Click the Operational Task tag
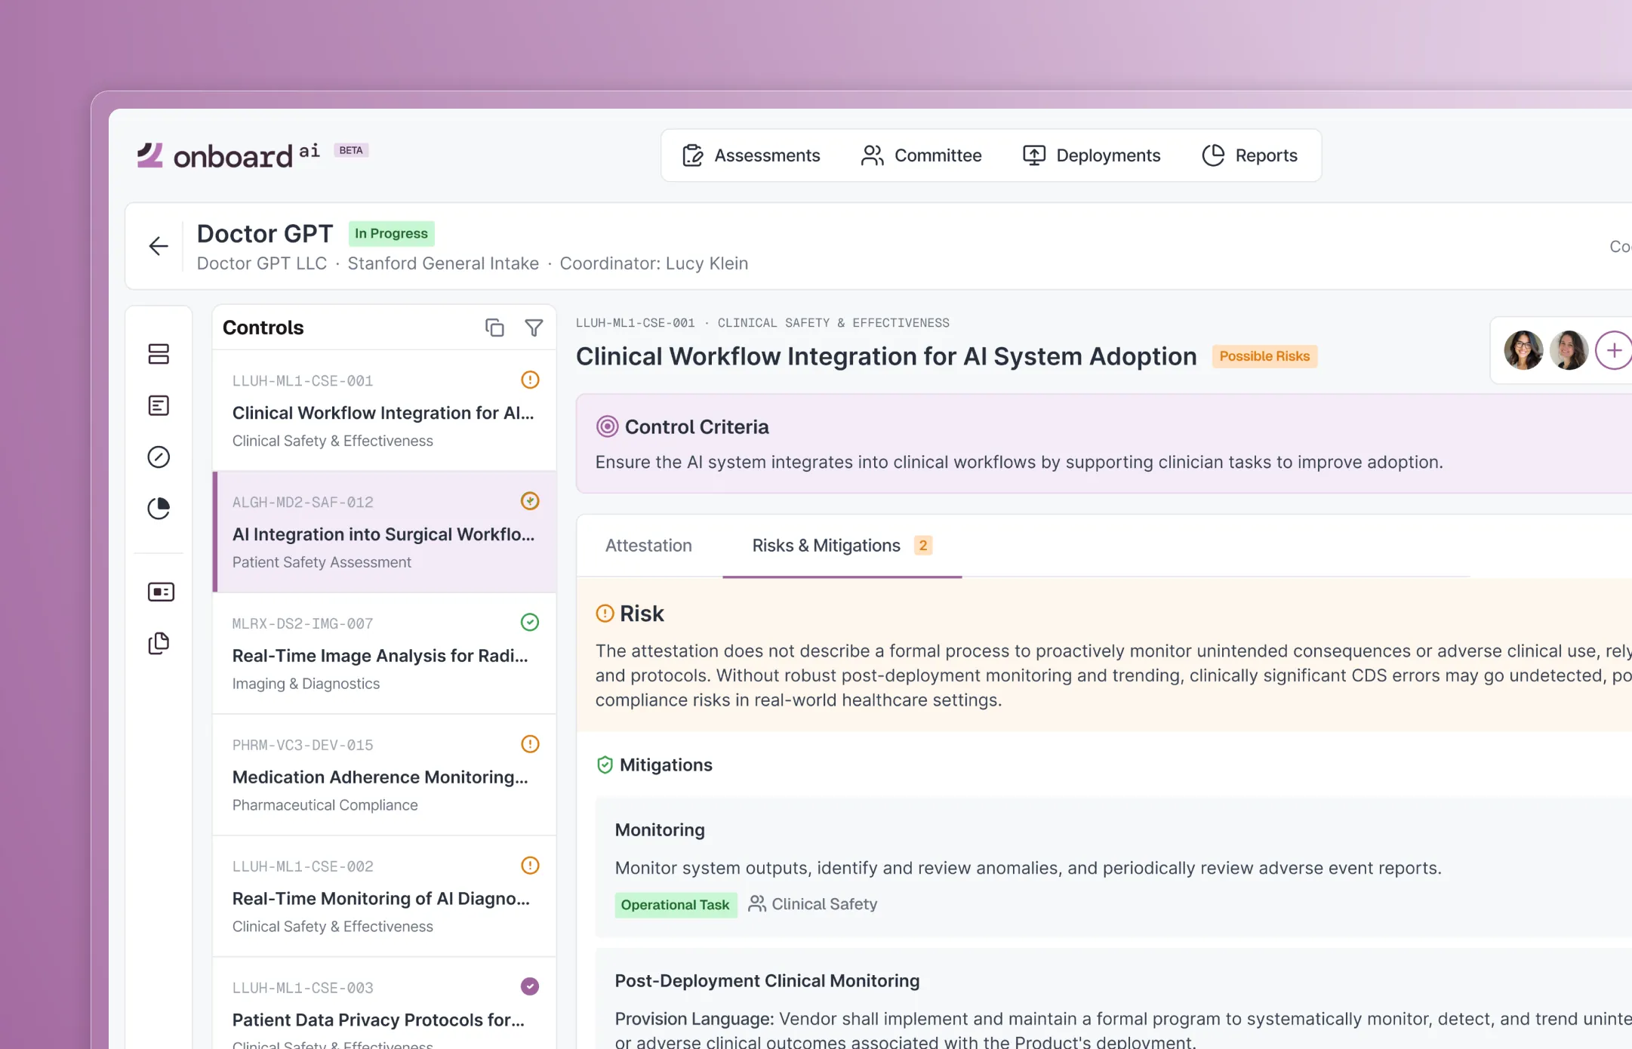The image size is (1632, 1049). [x=675, y=905]
